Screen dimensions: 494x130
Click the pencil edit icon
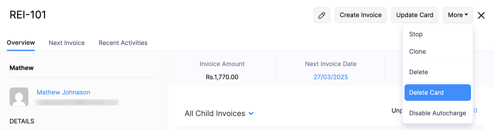click(x=322, y=15)
